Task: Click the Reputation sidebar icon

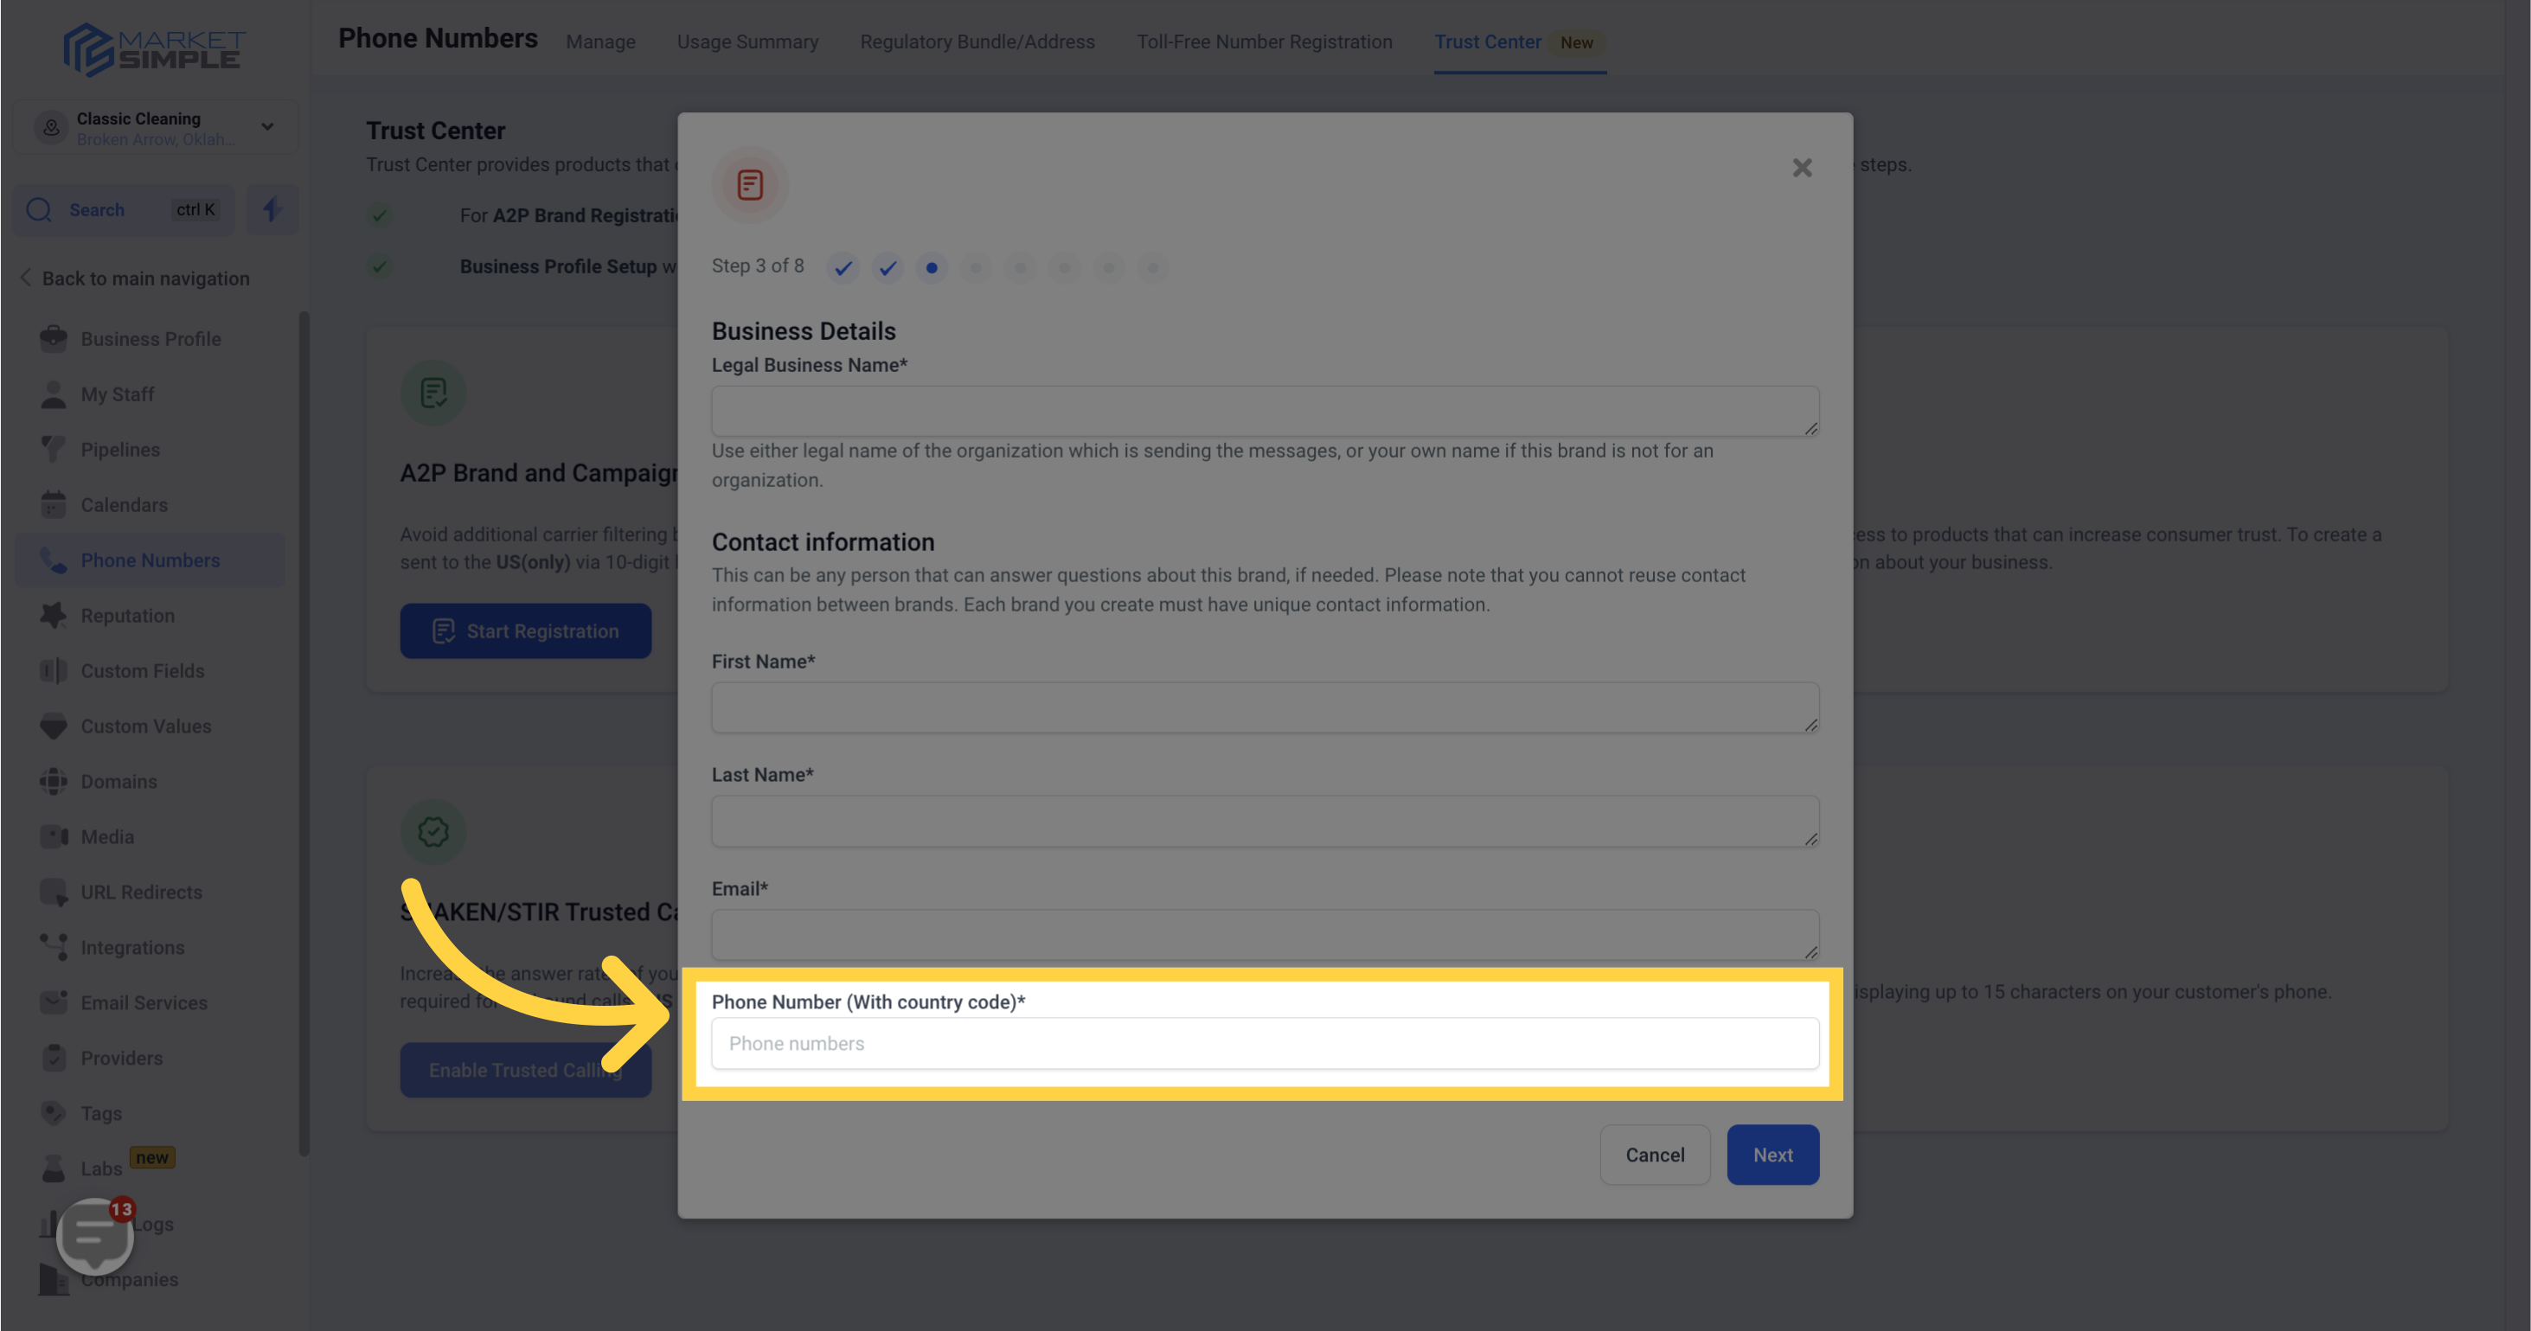Action: [x=52, y=614]
